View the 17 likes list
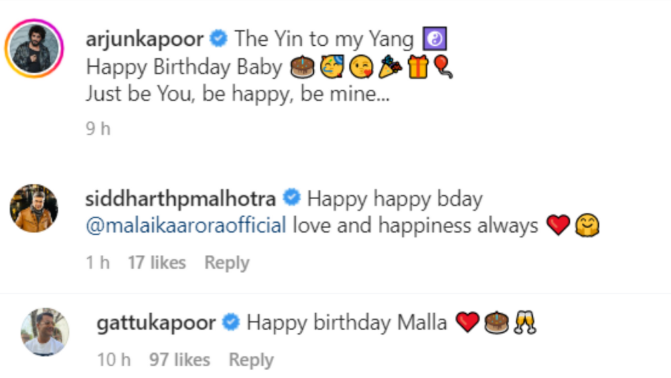 pyautogui.click(x=157, y=263)
